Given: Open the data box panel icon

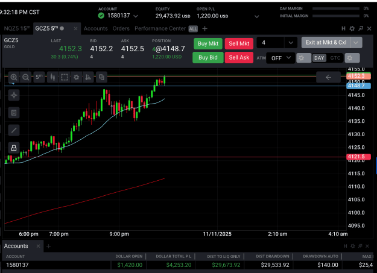Looking at the screenshot, I should pyautogui.click(x=14, y=113).
